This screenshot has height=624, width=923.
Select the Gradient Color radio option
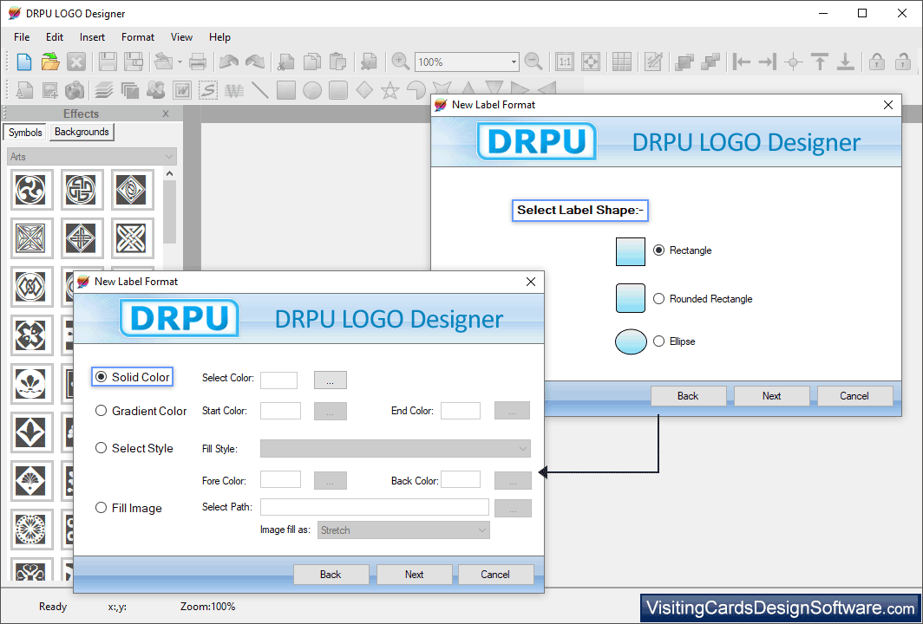tap(141, 411)
